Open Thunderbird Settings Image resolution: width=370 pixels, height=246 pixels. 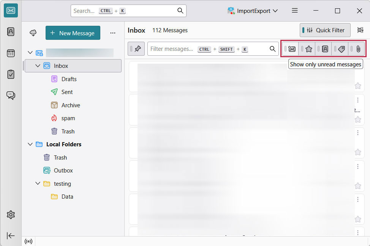point(11,215)
